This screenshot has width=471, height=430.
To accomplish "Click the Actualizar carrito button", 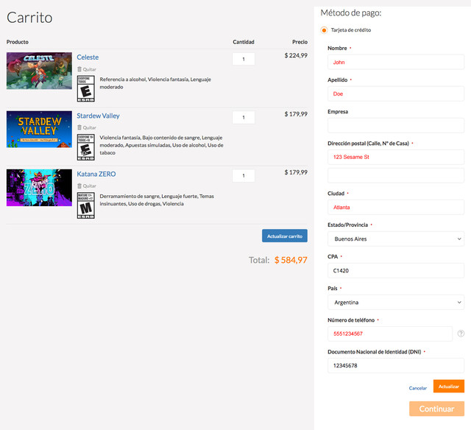I will (285, 236).
